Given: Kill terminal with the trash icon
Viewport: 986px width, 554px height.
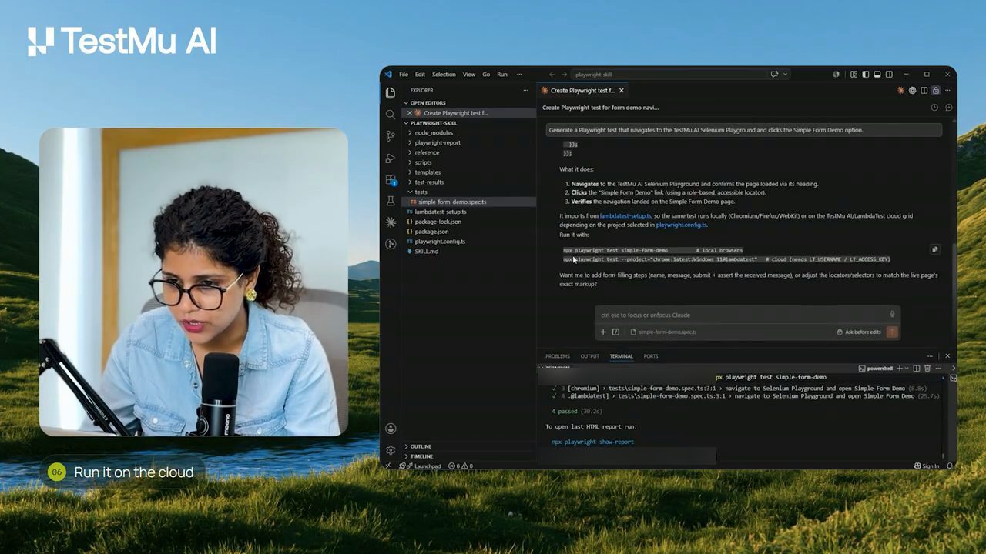Looking at the screenshot, I should click(x=927, y=369).
